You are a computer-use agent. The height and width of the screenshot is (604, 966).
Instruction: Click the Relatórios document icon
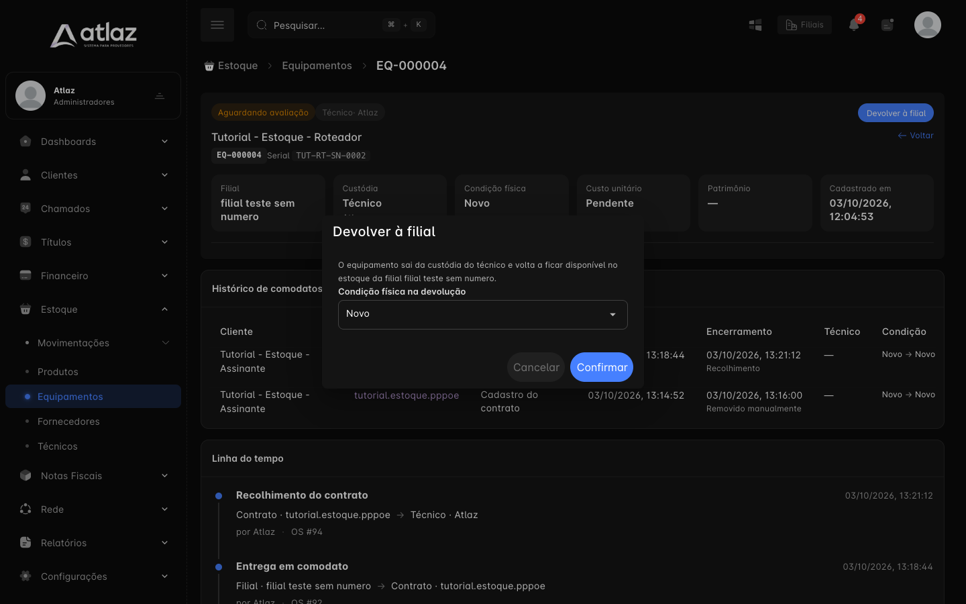click(25, 542)
